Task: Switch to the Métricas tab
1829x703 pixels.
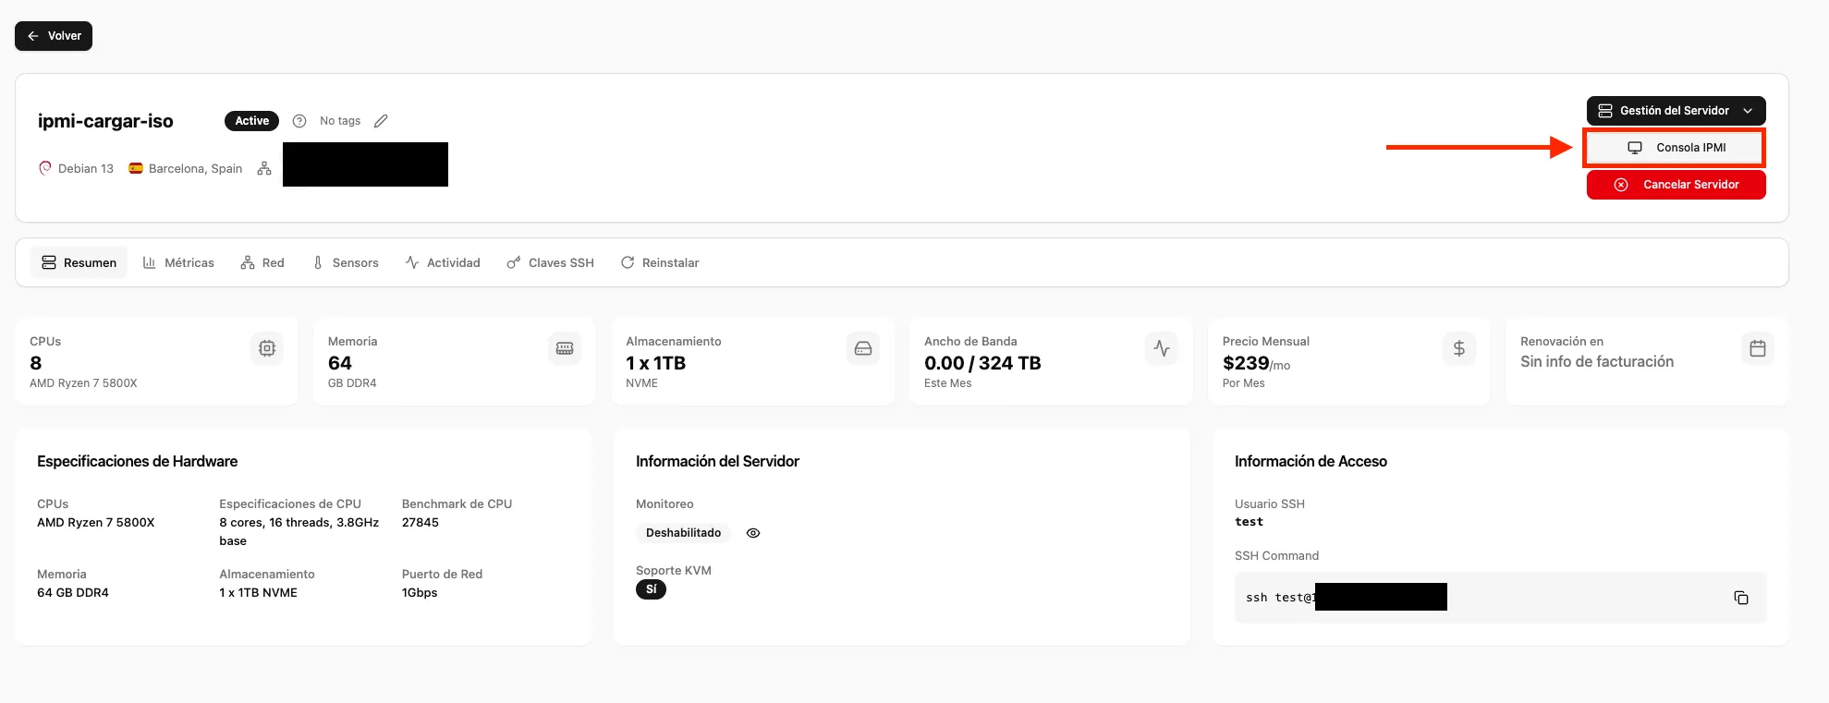Action: pos(178,263)
